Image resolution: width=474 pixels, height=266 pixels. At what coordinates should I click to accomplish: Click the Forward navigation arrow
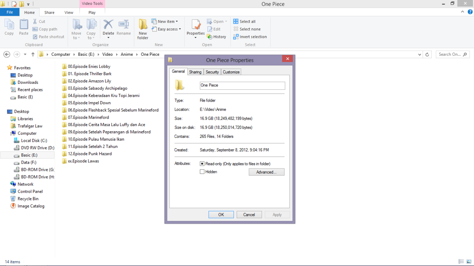click(17, 54)
